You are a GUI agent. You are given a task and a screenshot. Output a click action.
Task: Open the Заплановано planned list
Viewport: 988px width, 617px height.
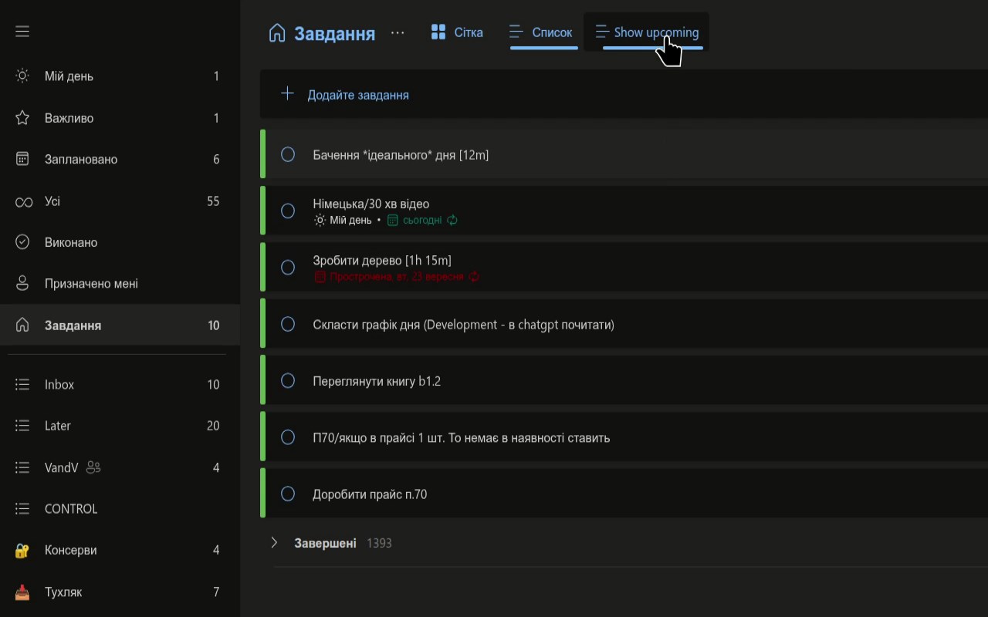coord(120,160)
